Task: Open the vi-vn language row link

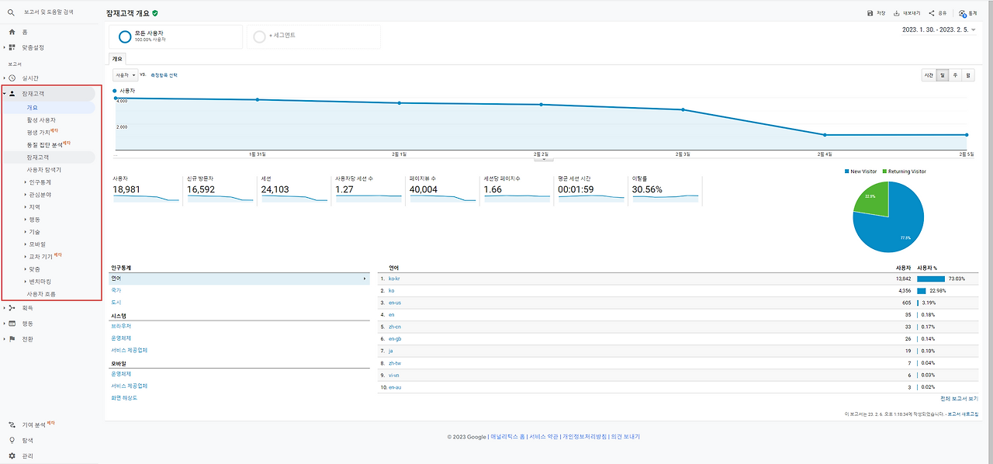Action: pos(394,375)
